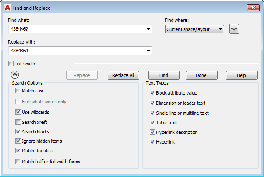Open the Find where dropdown

click(x=220, y=29)
